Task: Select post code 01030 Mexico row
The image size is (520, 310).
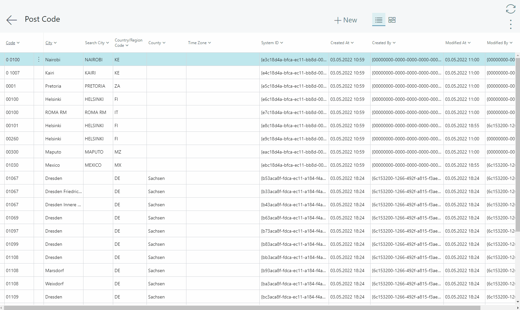Action: [x=12, y=165]
